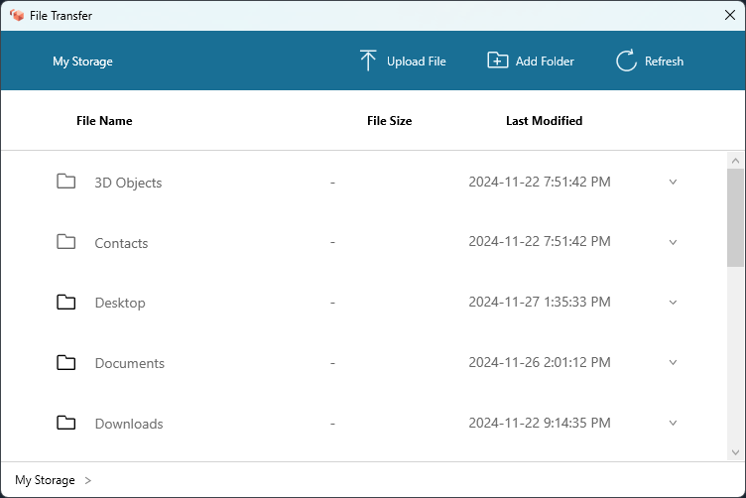Select the Desktop folder name

coord(120,303)
